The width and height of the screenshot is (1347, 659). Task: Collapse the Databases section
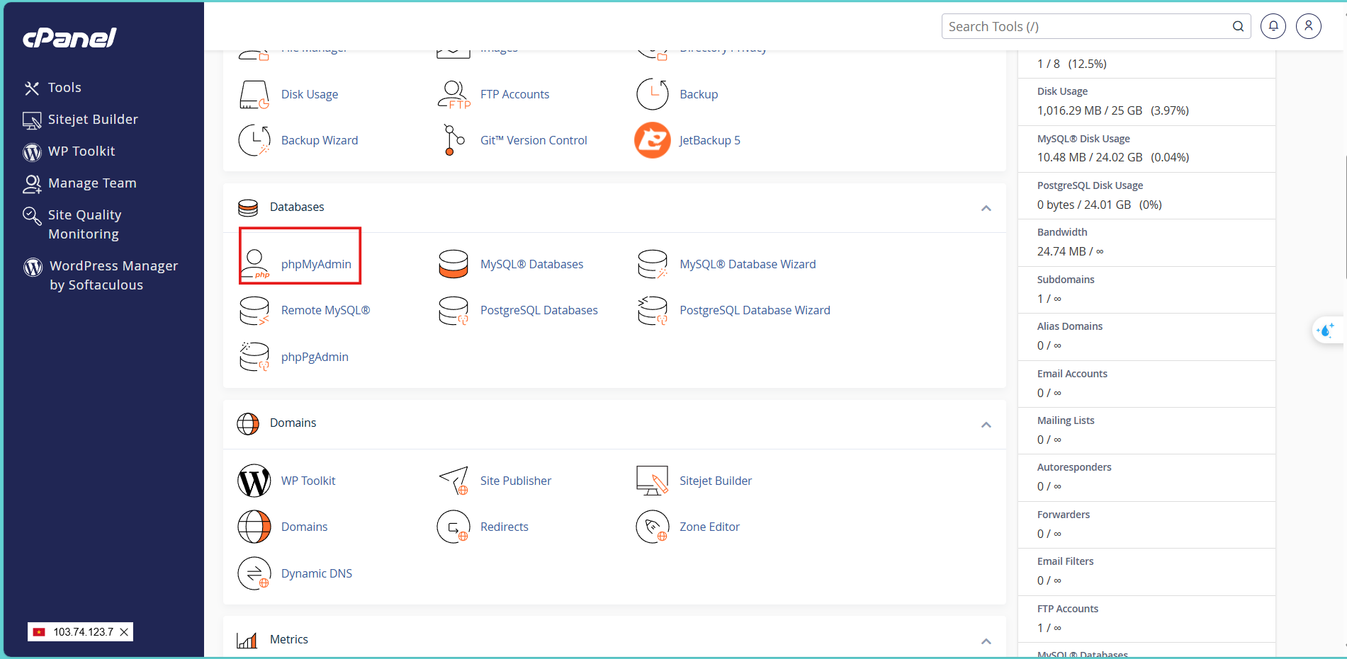pos(986,208)
